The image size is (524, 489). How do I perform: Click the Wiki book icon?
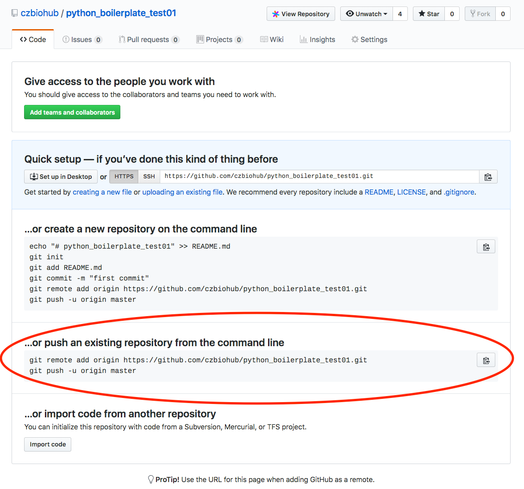(x=264, y=39)
